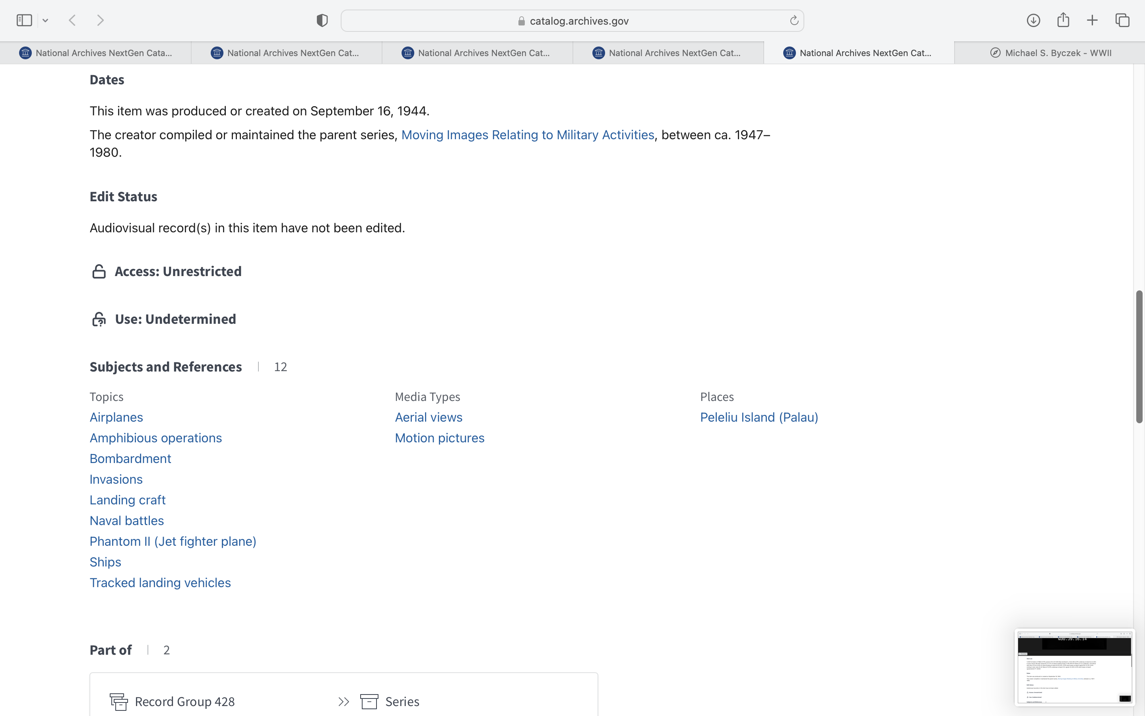
Task: Click the privacy shield icon
Action: click(x=322, y=20)
